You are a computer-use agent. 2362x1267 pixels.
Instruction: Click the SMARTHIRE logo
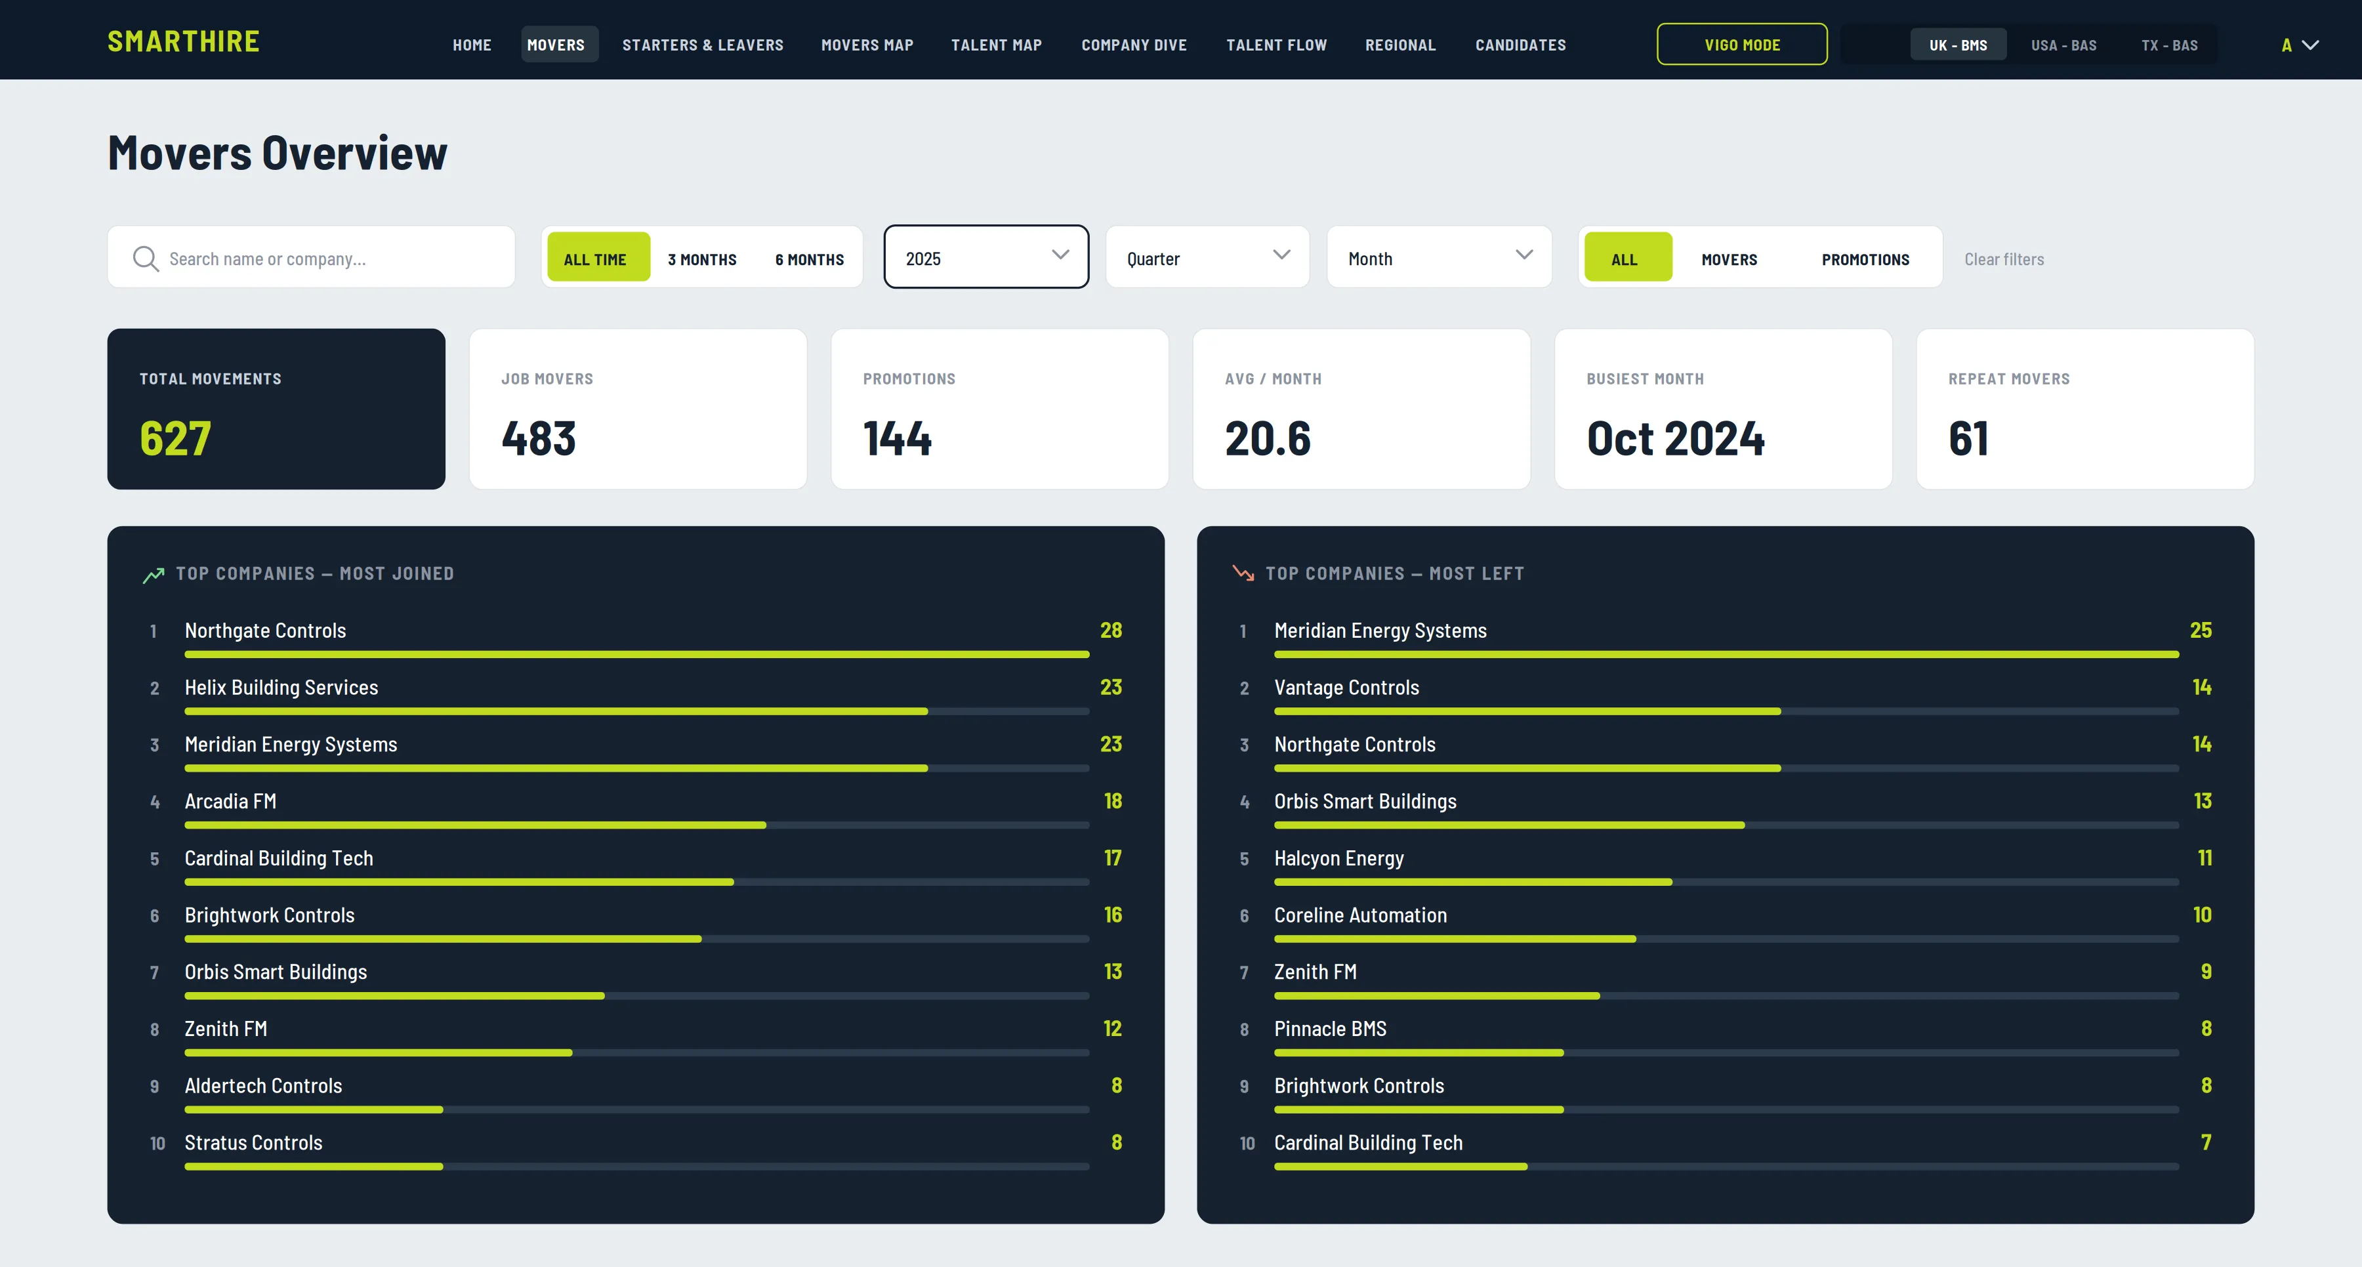point(184,42)
